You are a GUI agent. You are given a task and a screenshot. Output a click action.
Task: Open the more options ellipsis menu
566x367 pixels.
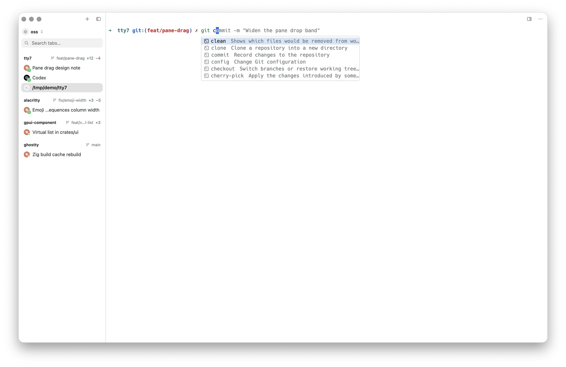(541, 19)
